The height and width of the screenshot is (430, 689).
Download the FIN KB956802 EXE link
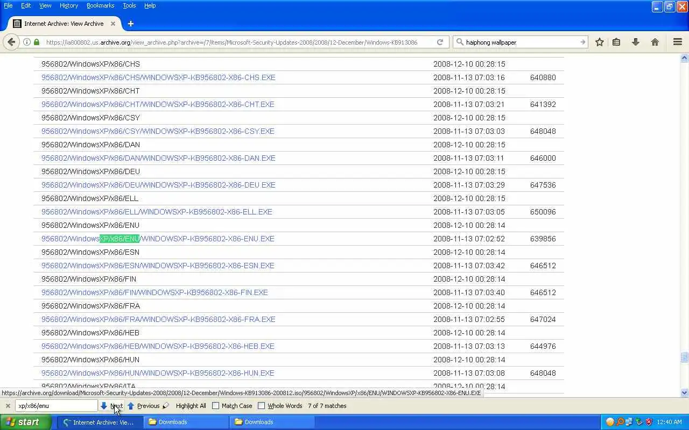click(x=154, y=292)
